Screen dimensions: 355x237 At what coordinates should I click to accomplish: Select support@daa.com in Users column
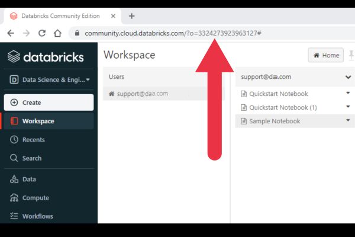164,94
